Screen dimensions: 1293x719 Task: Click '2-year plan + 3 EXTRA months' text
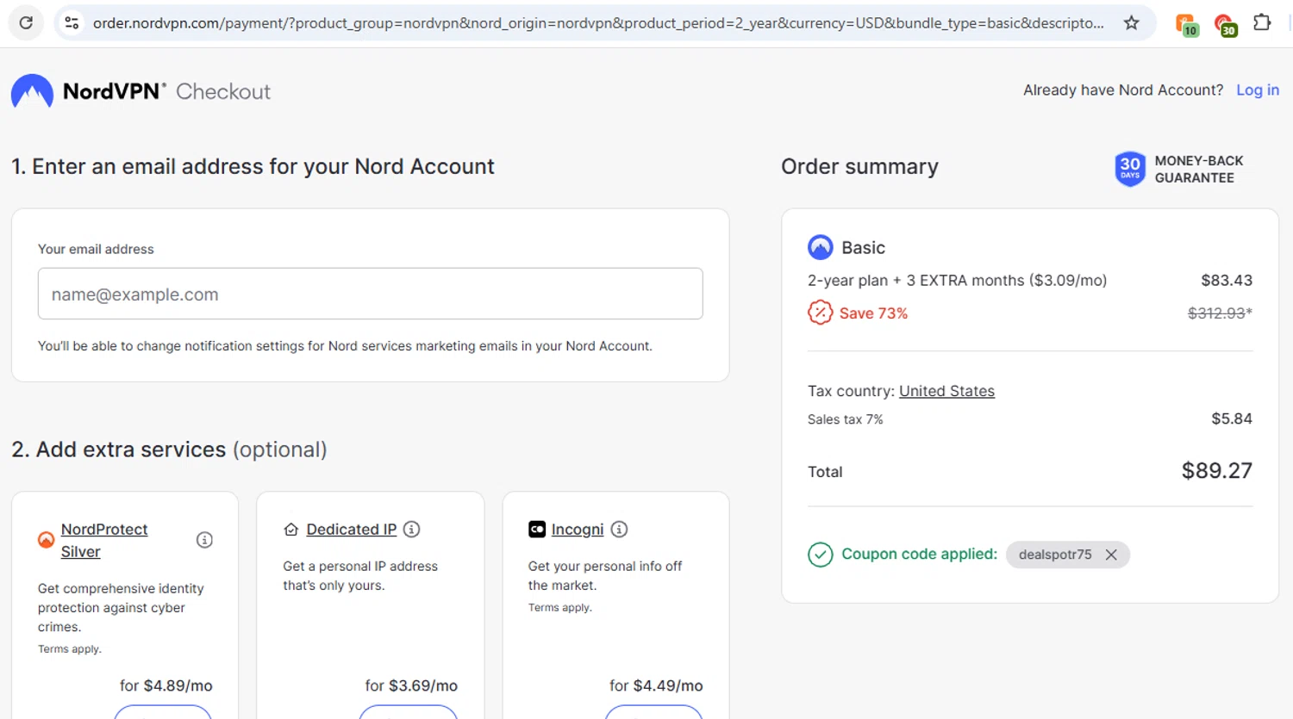[916, 281]
